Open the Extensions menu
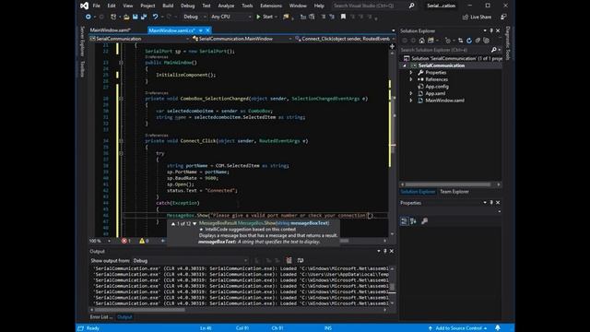Image resolution: width=590 pixels, height=332 pixels. click(x=271, y=6)
